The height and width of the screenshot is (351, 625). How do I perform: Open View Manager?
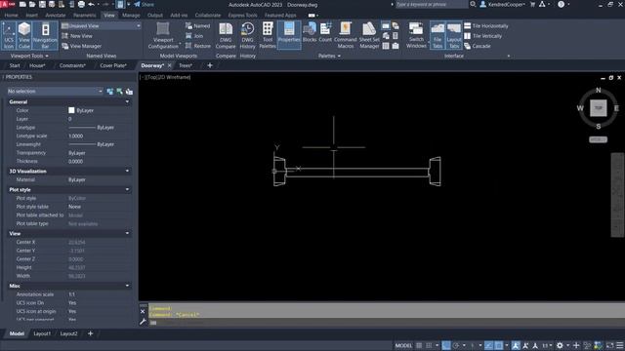tap(81, 46)
